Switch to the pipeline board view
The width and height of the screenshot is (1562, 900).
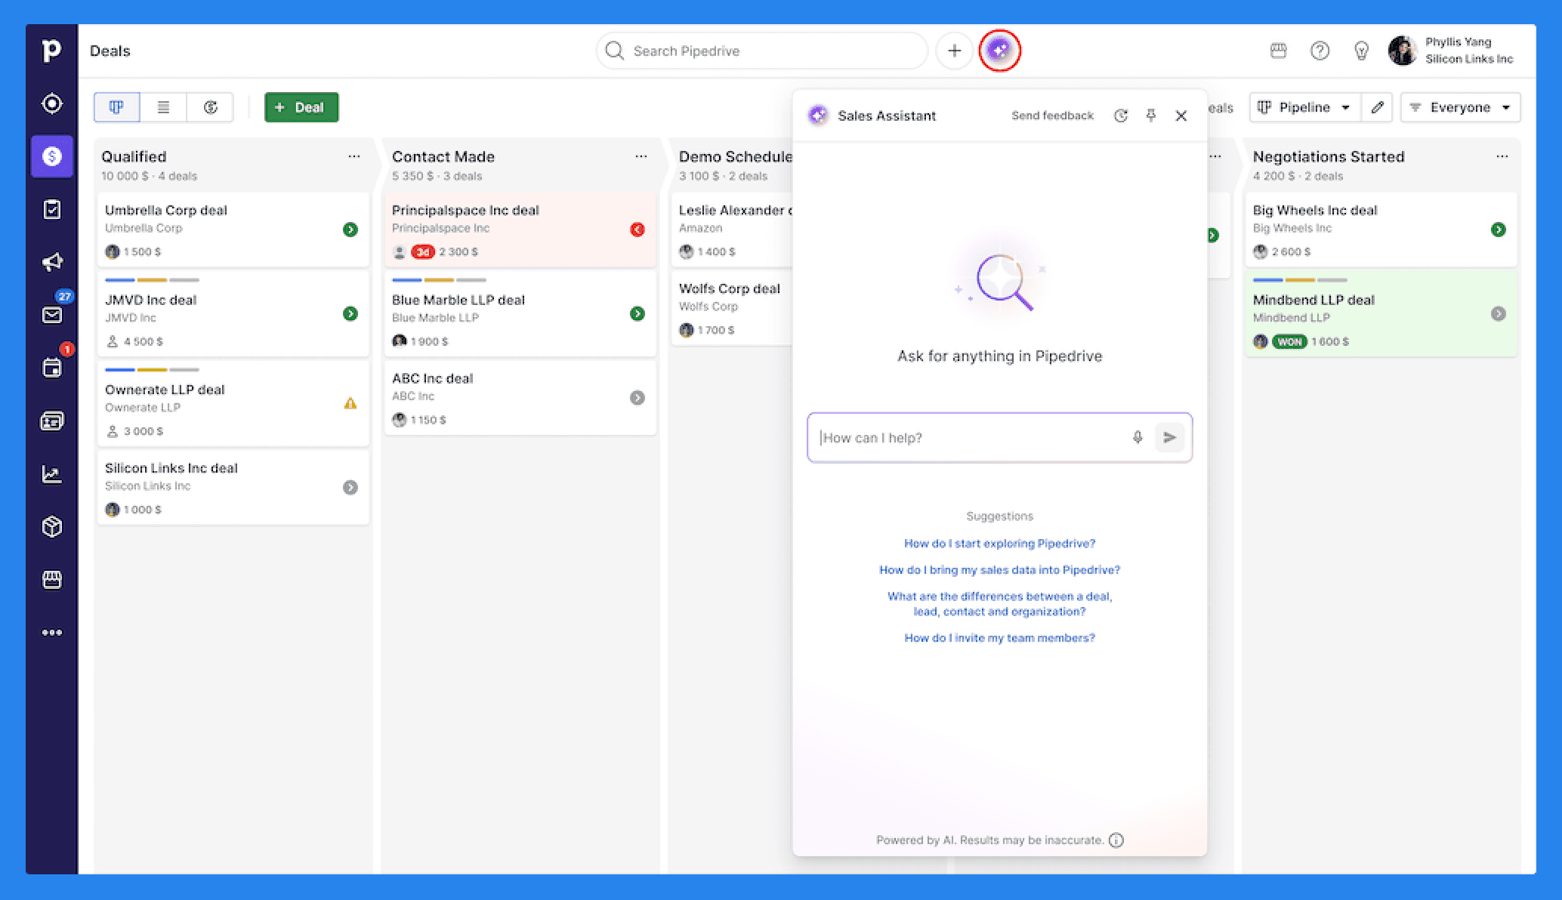(x=116, y=107)
